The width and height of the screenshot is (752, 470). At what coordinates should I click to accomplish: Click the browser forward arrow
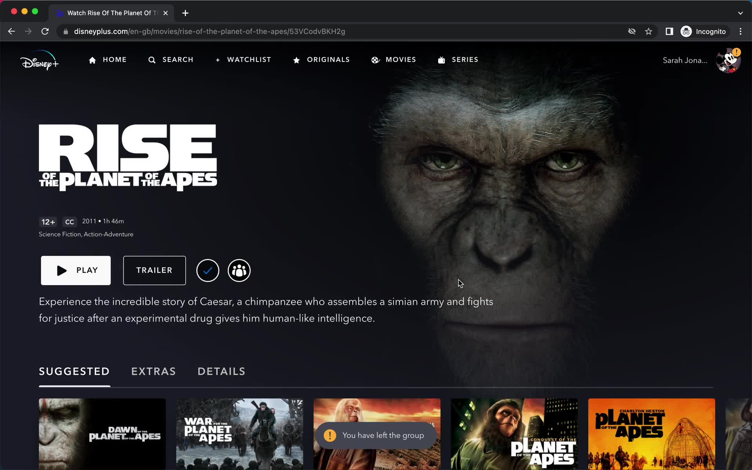pos(28,31)
